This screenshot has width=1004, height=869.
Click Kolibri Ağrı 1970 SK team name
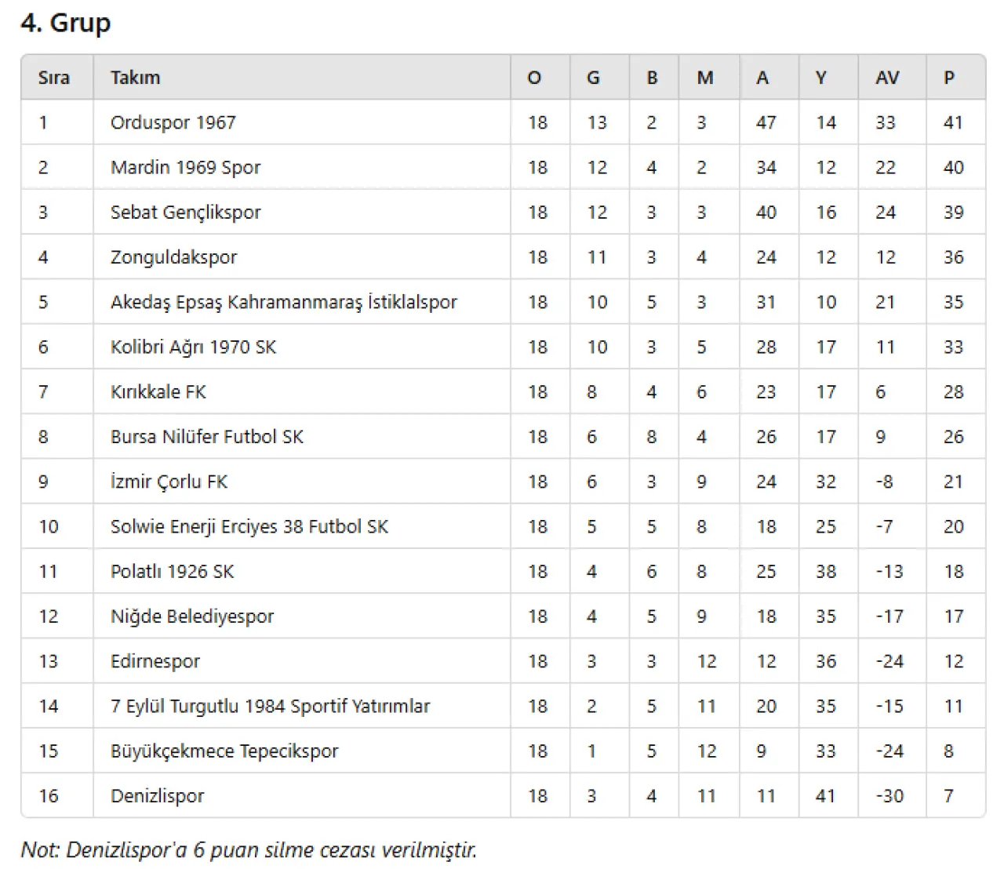click(193, 347)
